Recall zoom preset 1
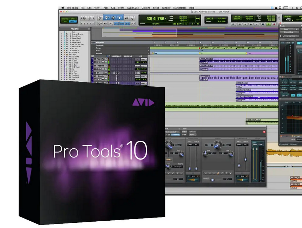Image resolution: width=302 pixels, height=228 pixels. (82, 24)
